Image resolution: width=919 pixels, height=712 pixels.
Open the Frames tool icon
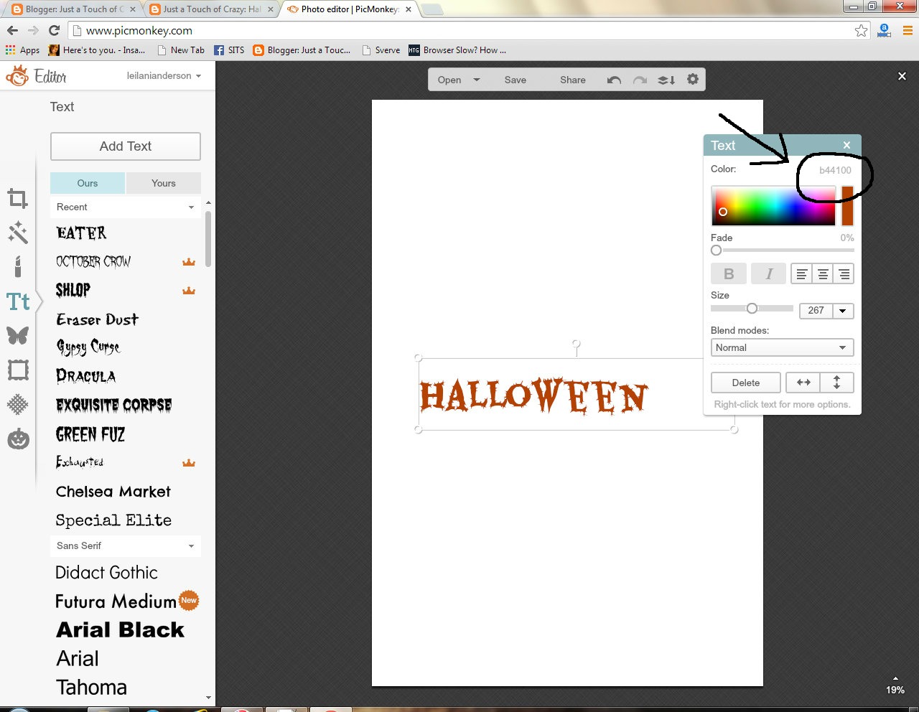18,370
